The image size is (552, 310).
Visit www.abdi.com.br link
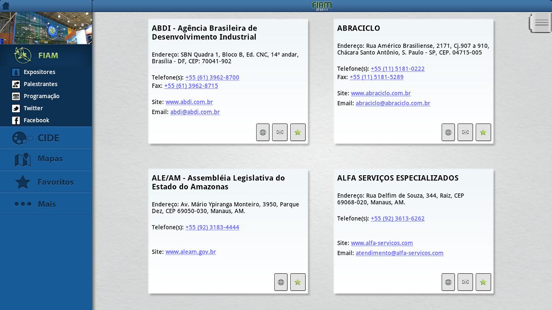tap(189, 102)
